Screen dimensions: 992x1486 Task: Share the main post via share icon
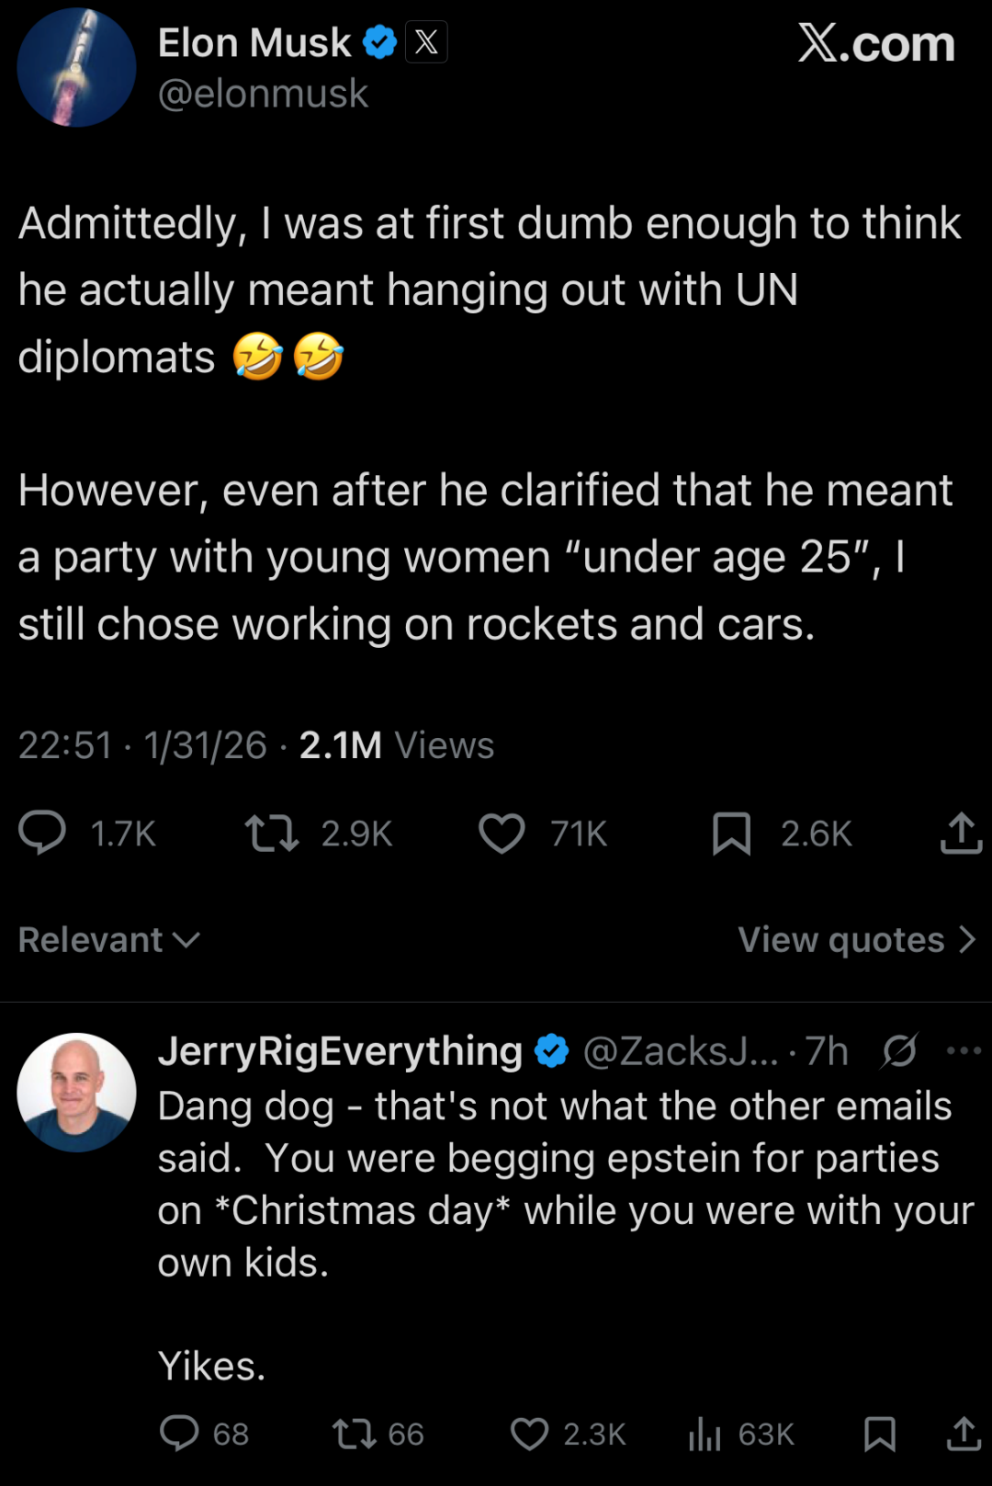961,834
